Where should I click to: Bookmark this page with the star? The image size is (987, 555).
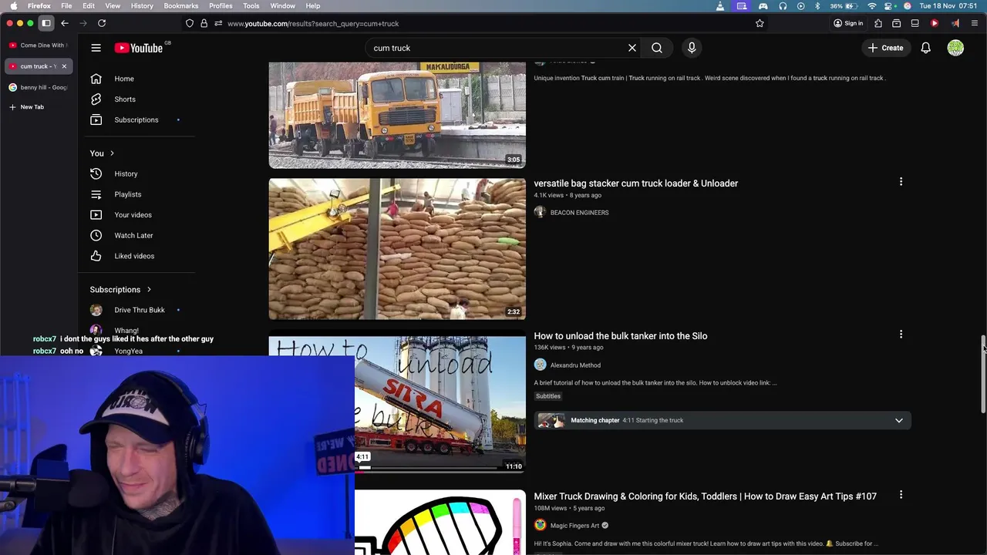coord(760,23)
